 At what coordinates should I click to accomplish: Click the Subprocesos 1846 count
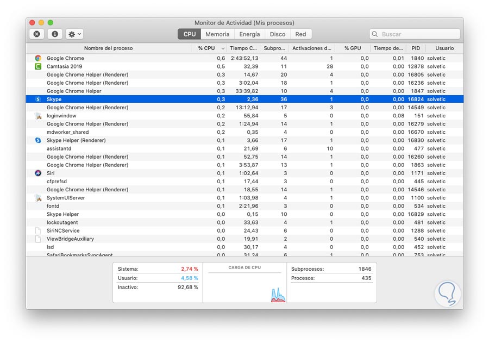[x=365, y=269]
